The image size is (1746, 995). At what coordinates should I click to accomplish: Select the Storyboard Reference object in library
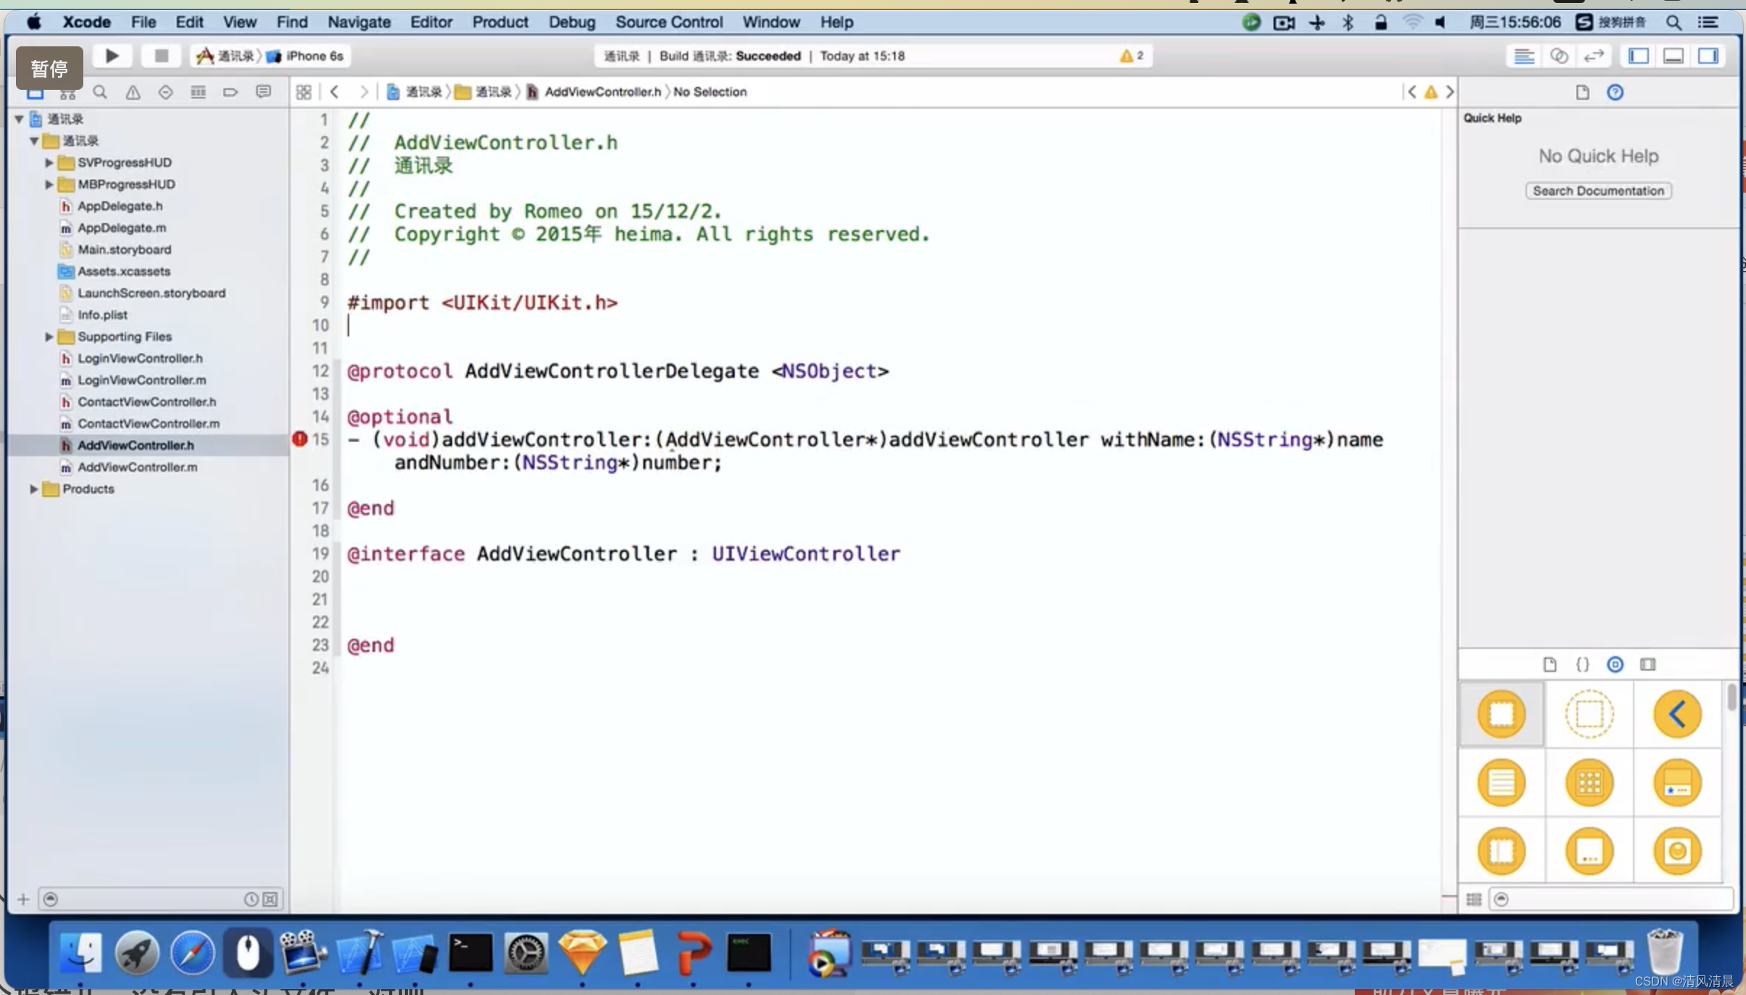1590,714
